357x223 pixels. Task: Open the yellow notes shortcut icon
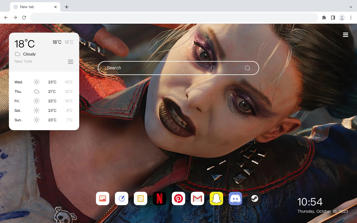pos(141,198)
